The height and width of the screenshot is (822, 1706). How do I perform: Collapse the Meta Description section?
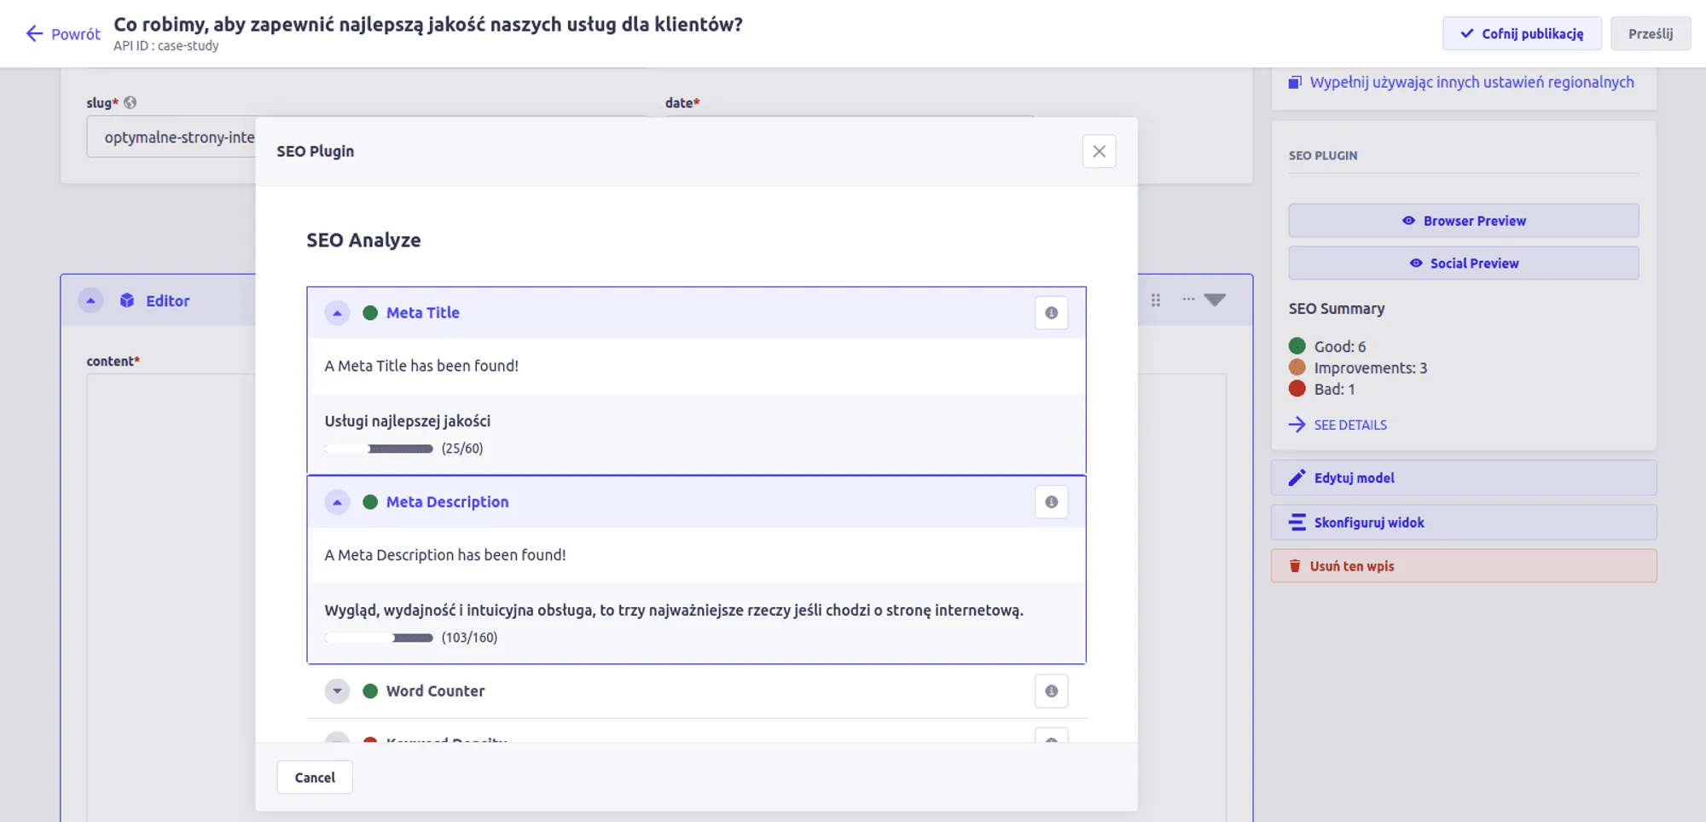(x=337, y=502)
